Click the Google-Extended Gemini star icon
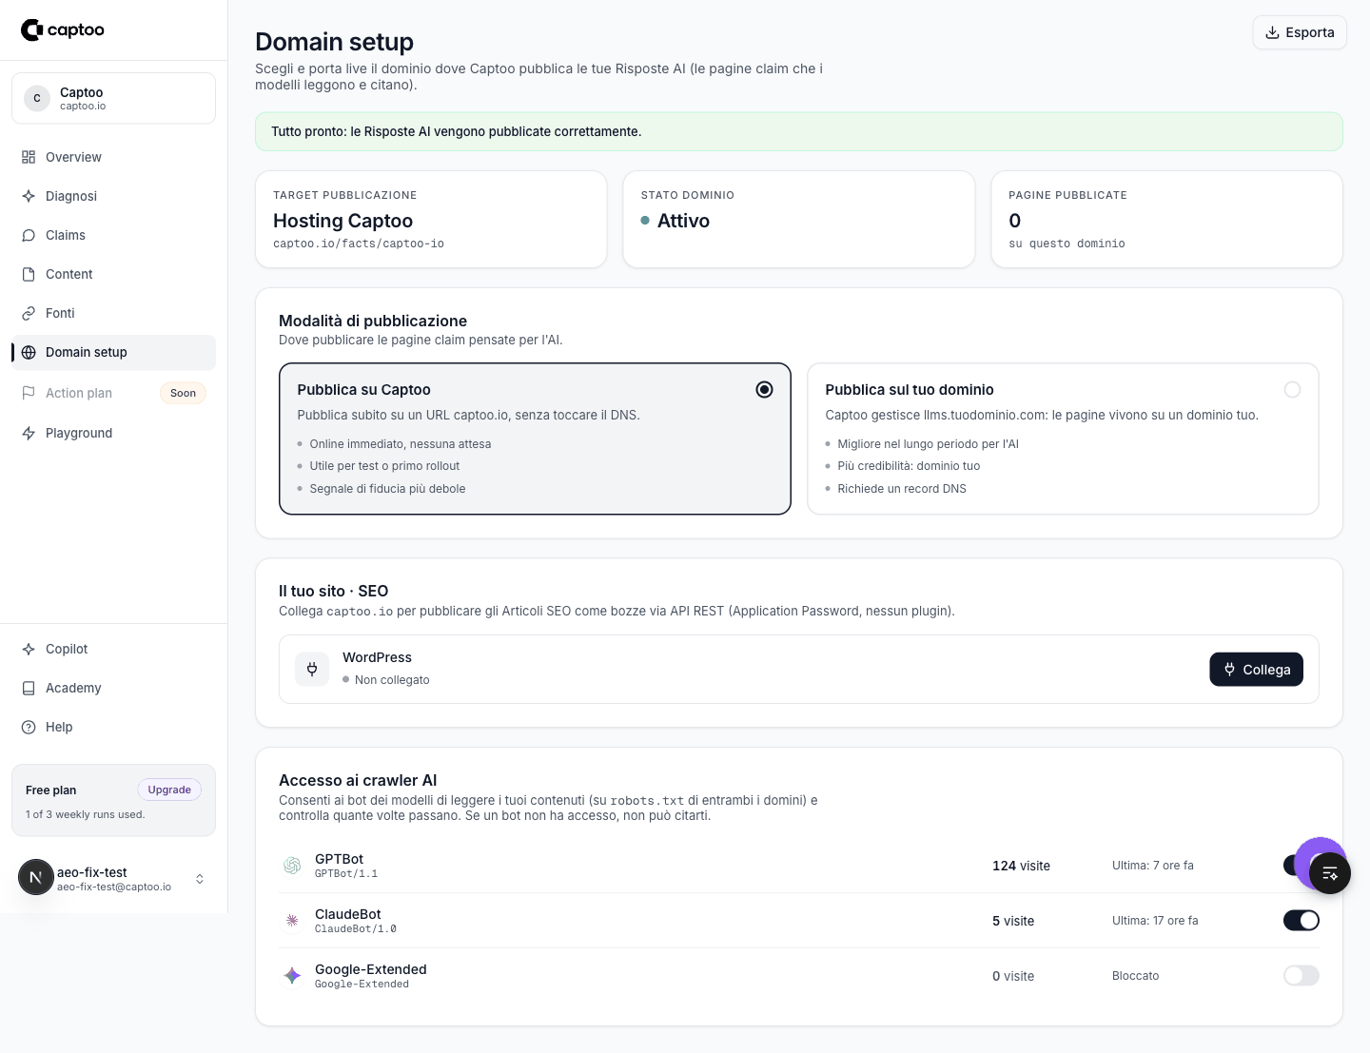Viewport: 1370px width, 1053px height. tap(292, 975)
